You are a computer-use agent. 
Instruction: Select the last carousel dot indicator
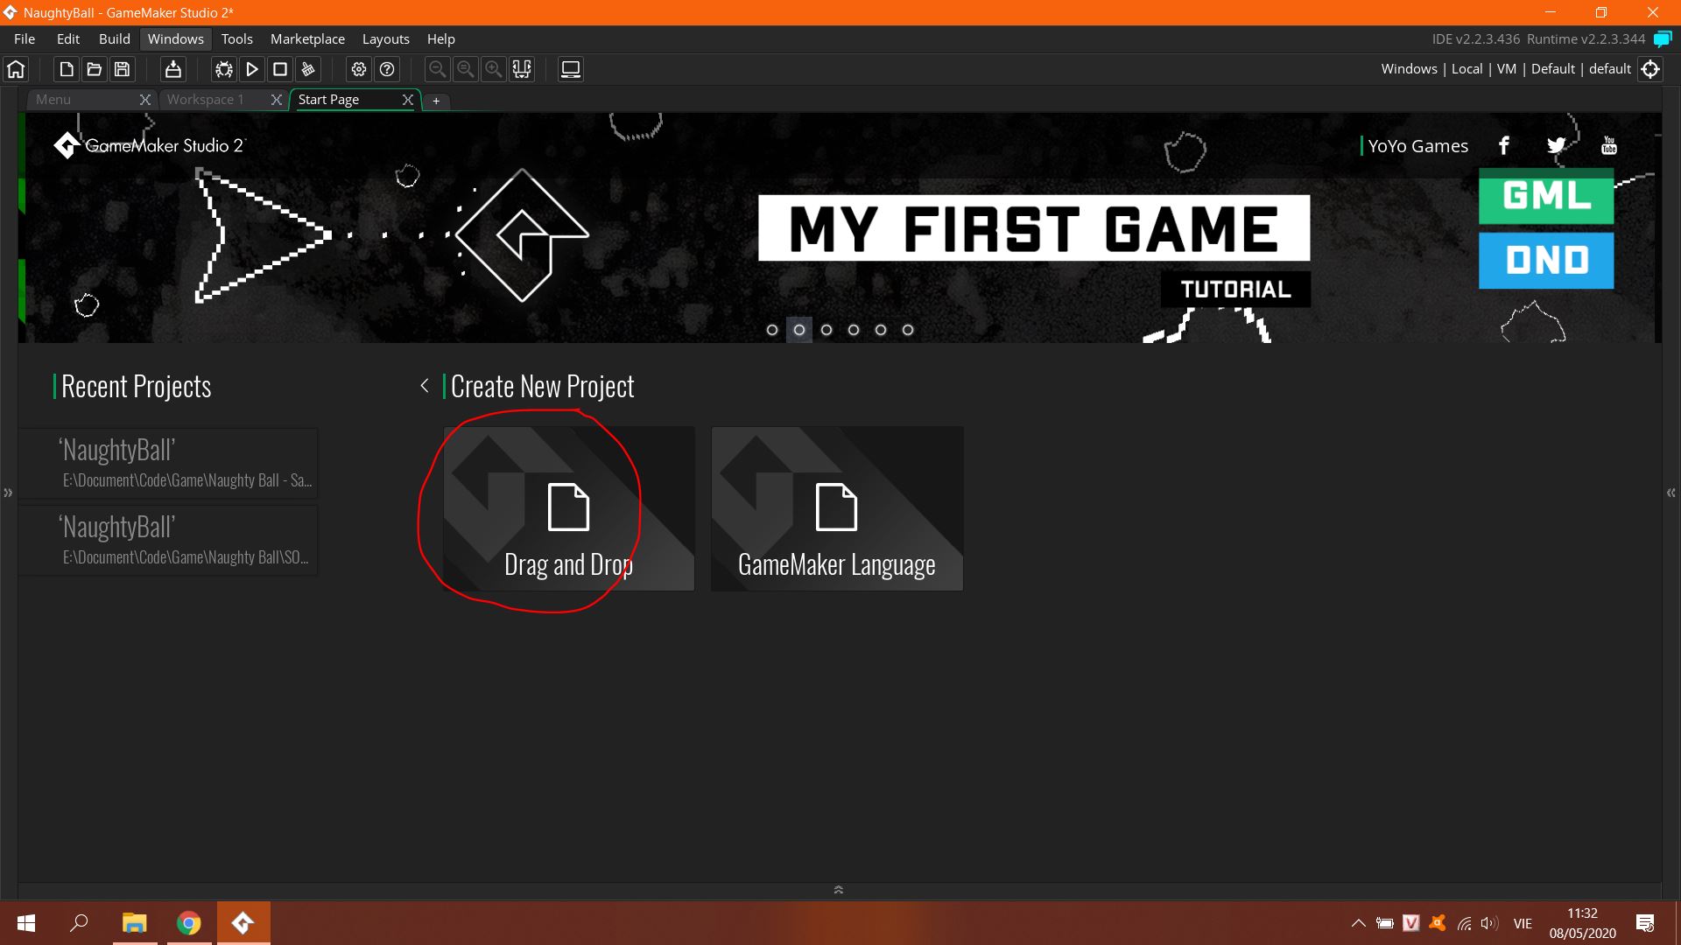[907, 330]
